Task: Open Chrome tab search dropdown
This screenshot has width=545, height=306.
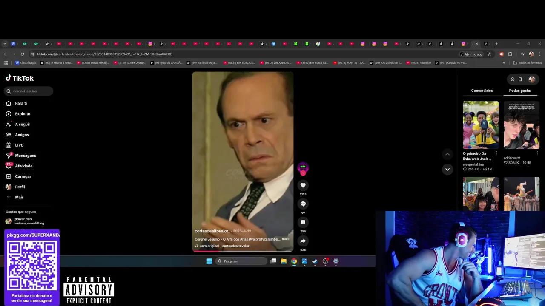Action: point(5,44)
